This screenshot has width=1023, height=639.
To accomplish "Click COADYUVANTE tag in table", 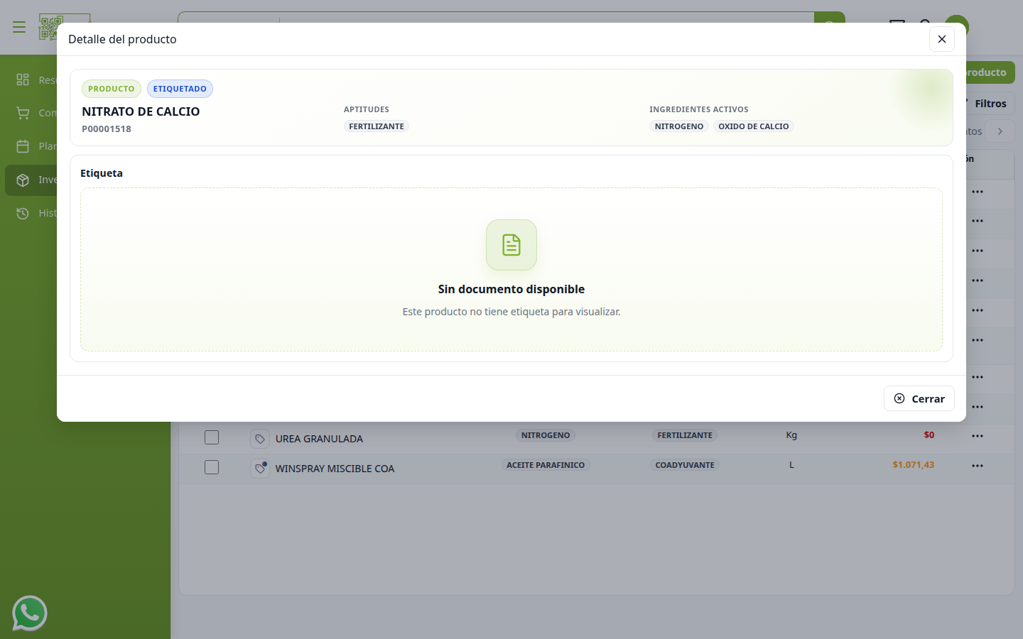I will coord(685,465).
